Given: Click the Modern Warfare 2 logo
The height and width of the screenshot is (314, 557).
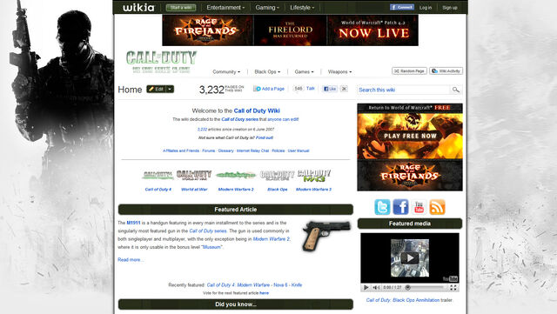Looking at the screenshot, I should (236, 175).
